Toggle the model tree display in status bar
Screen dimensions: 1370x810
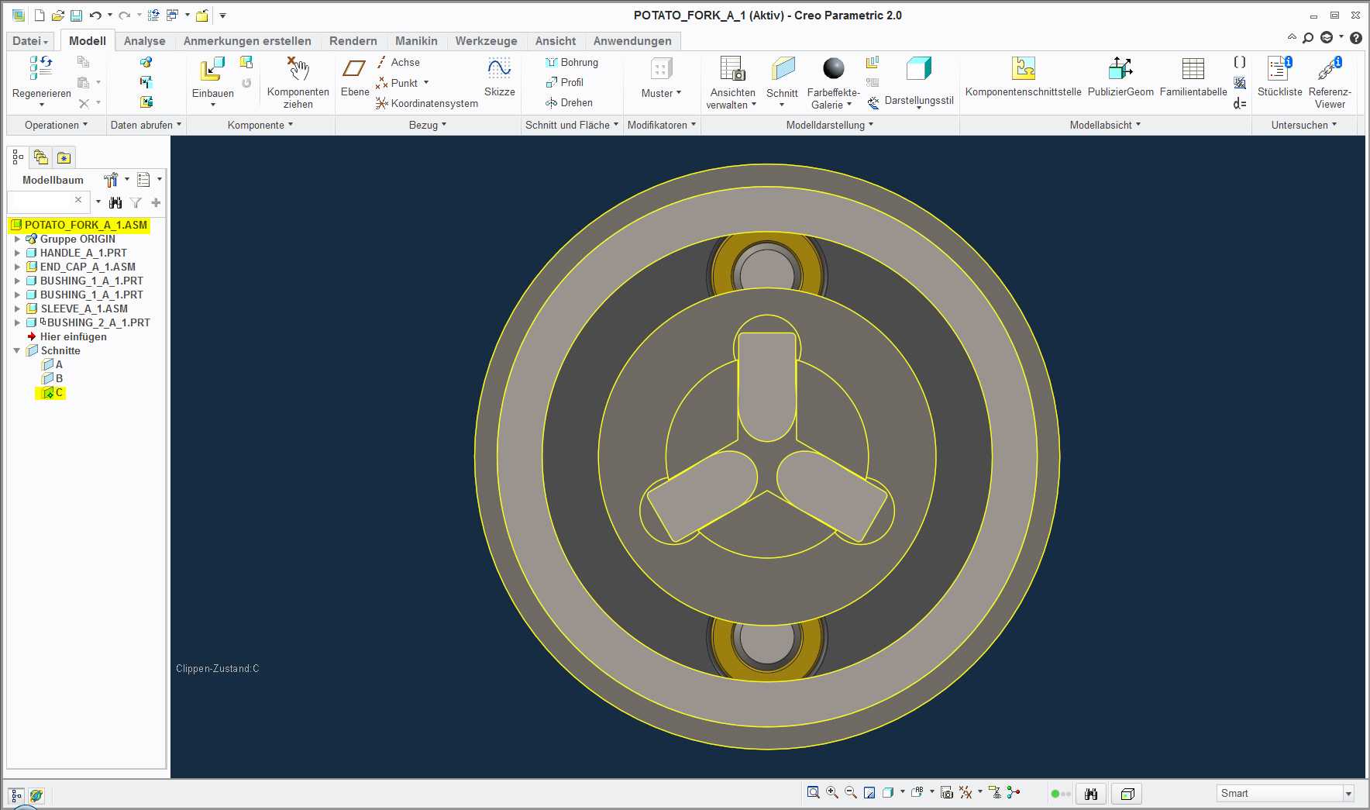[x=16, y=795]
